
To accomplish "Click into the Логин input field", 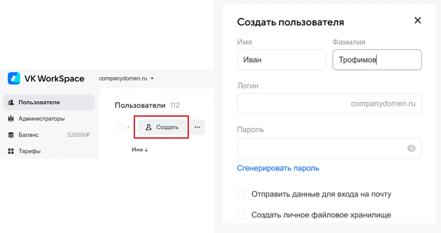I will pos(291,104).
